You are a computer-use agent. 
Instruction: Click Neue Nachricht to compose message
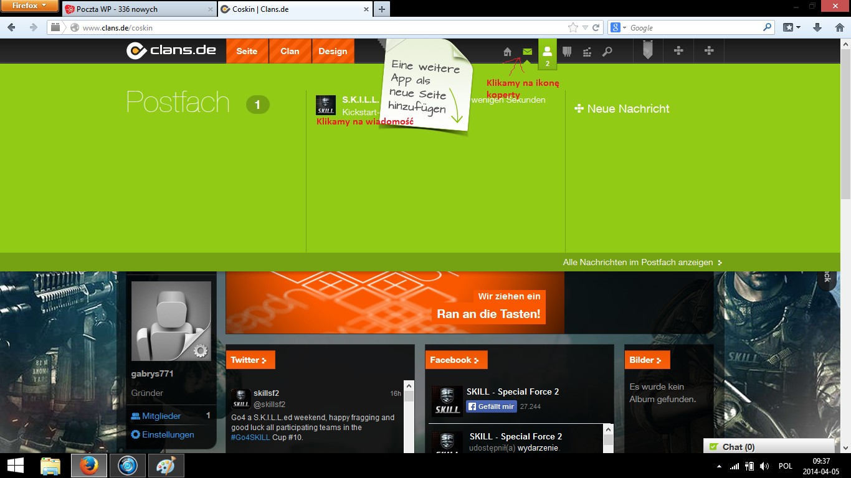[x=622, y=109]
